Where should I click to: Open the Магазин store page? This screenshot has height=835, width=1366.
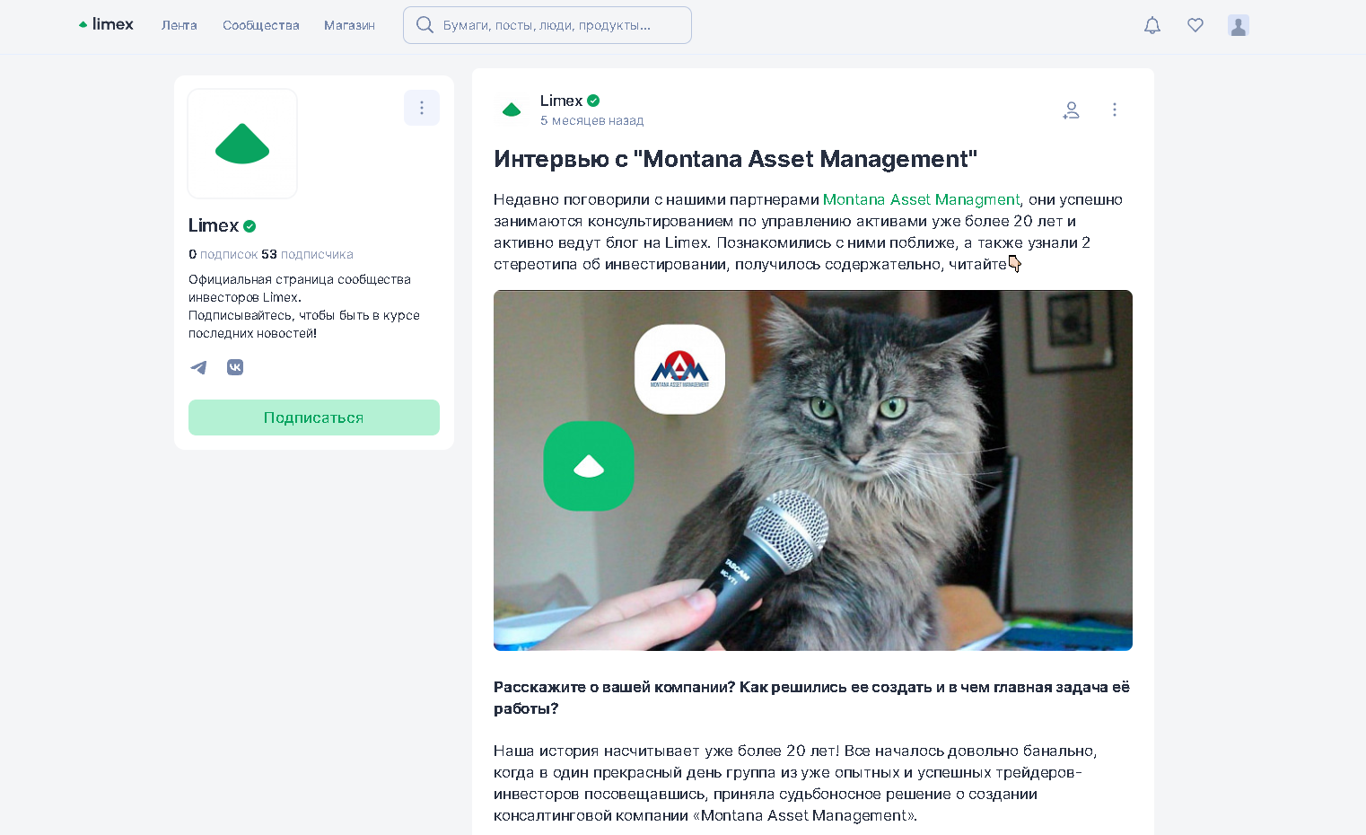click(349, 25)
